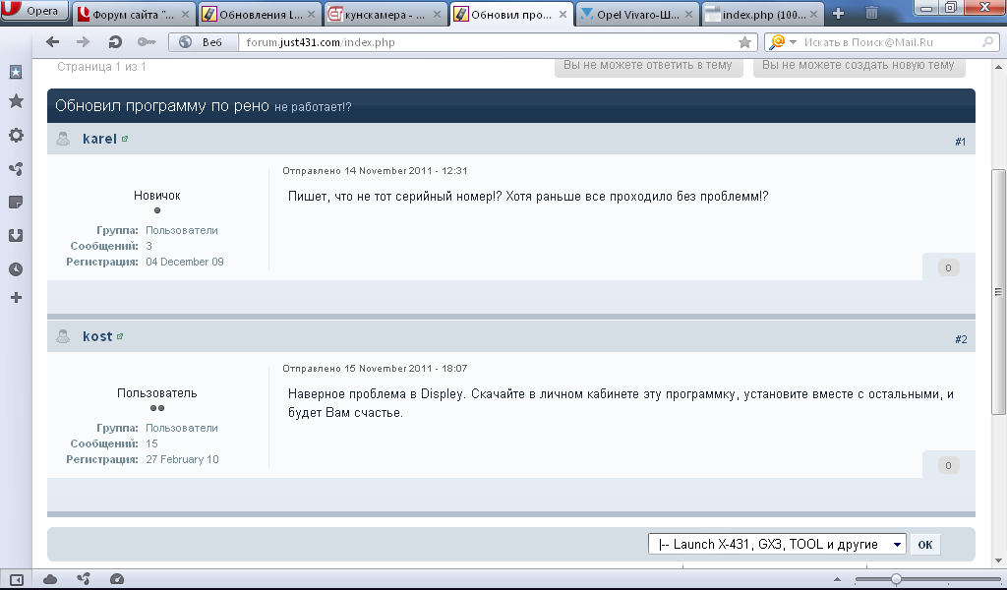1007x590 pixels.
Task: Click the bookmark star in address bar
Action: (745, 42)
